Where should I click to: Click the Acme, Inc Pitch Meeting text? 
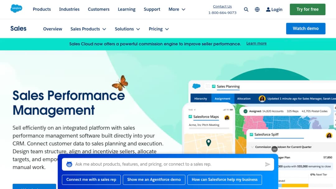coord(204,125)
